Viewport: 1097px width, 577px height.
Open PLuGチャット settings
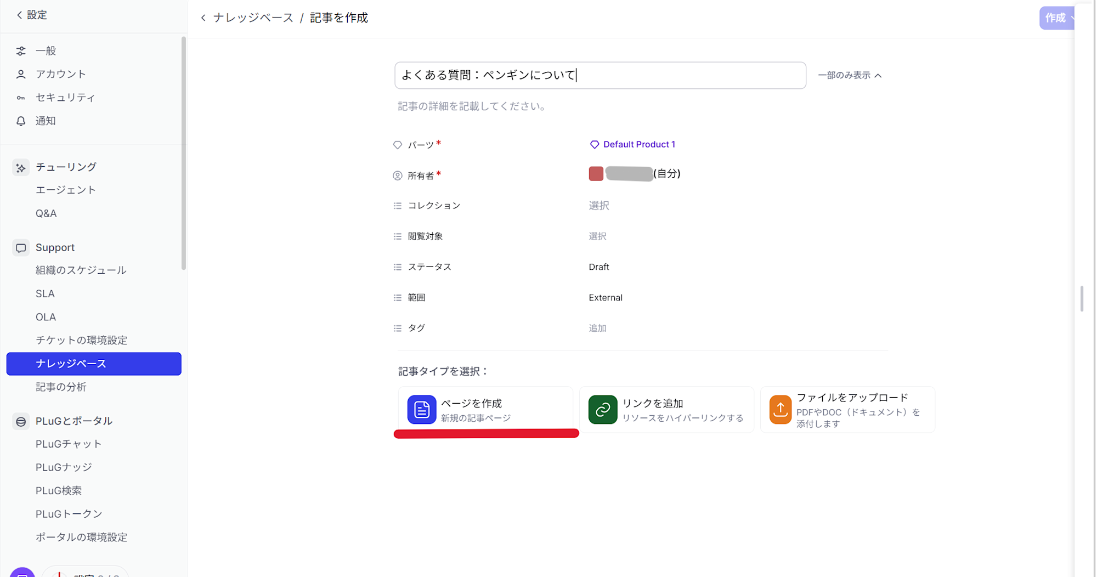(x=69, y=444)
